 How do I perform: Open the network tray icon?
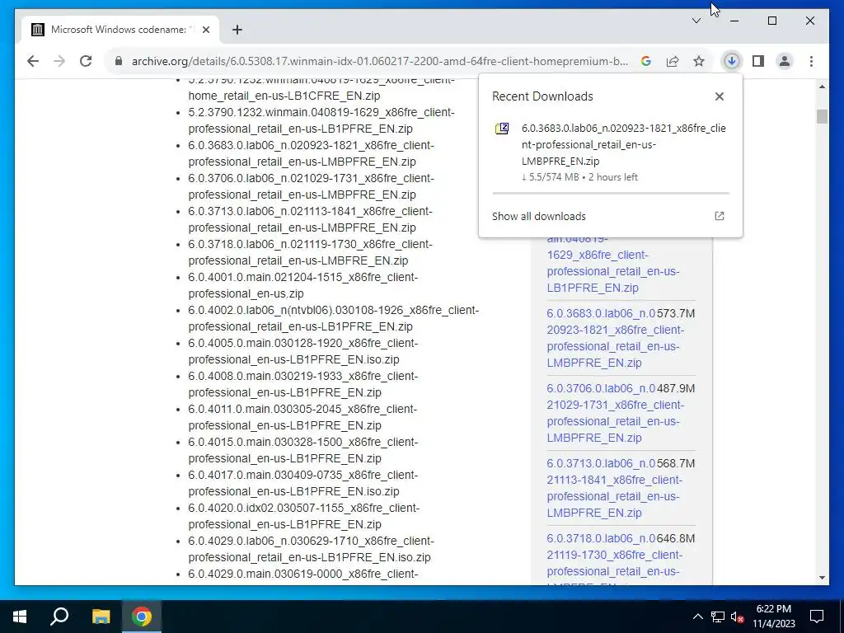pos(718,617)
